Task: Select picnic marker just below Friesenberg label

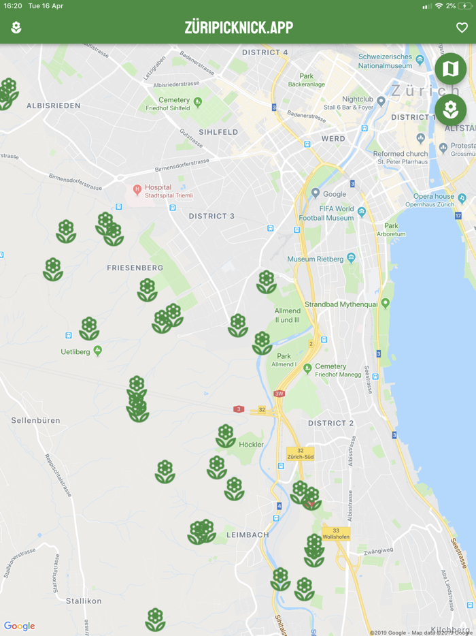Action: tap(147, 290)
